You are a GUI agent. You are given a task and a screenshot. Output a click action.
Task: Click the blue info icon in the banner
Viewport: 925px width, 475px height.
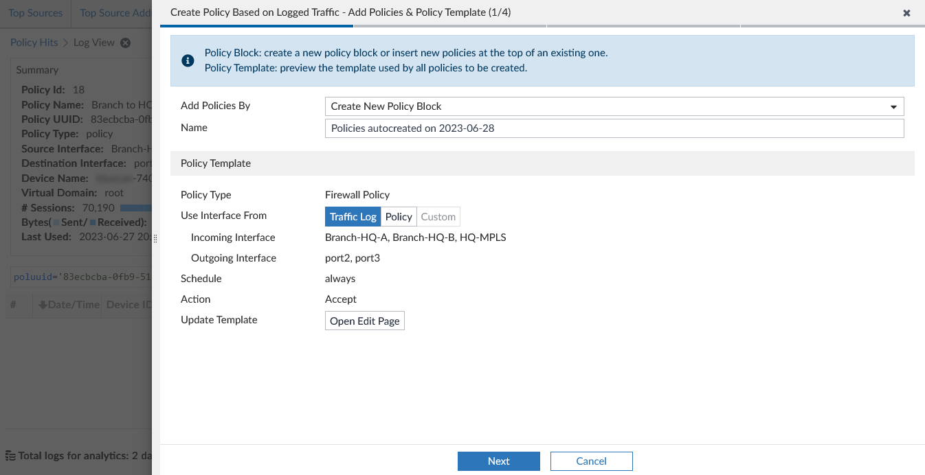pyautogui.click(x=188, y=61)
